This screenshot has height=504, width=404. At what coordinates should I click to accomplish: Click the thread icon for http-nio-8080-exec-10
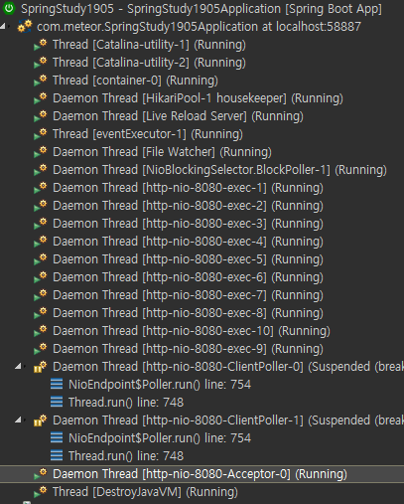pos(41,331)
